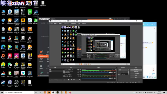This screenshot has width=167, height=94.
Task: Open the Before We Leave shortcut
Action: coord(10,84)
